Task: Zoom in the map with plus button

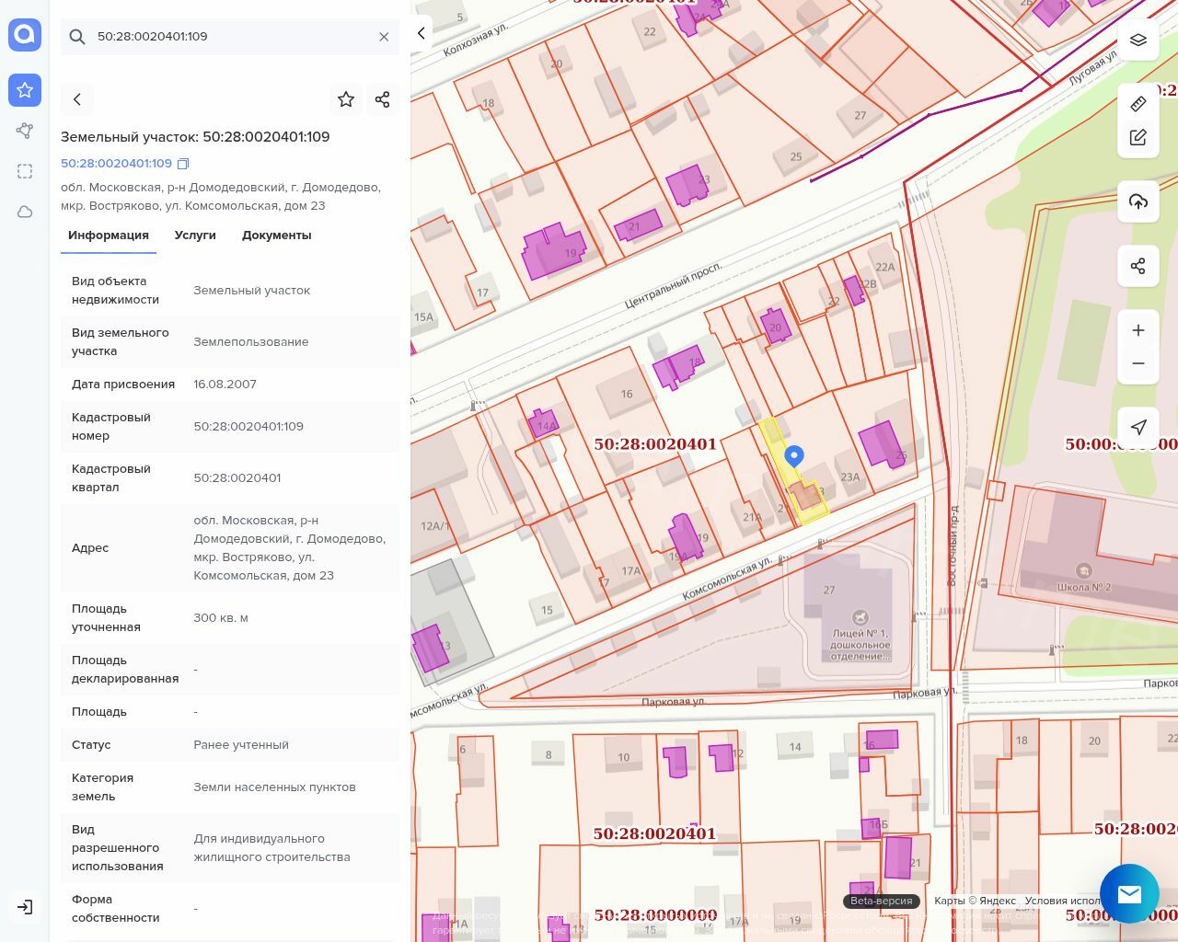Action: (1138, 330)
